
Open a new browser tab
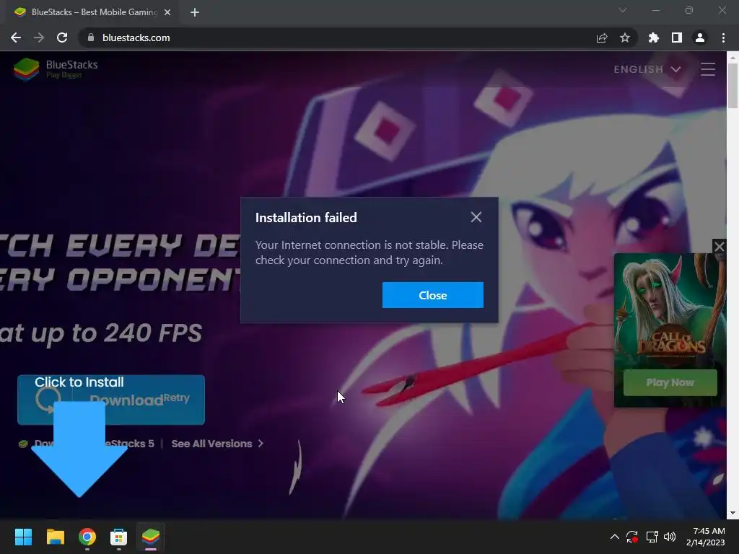tap(195, 12)
